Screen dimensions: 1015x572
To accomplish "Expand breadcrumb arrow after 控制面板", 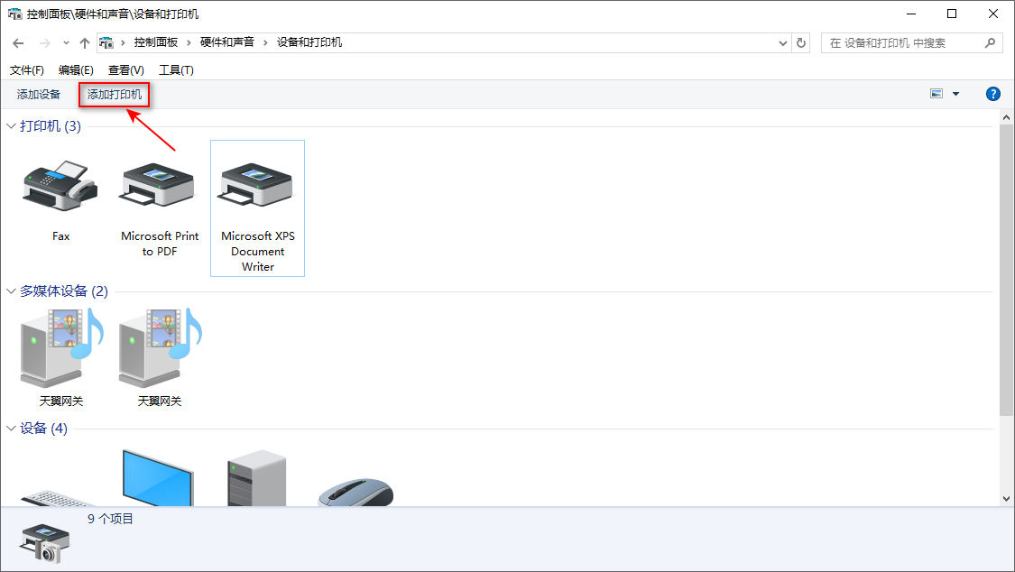I will pyautogui.click(x=189, y=42).
